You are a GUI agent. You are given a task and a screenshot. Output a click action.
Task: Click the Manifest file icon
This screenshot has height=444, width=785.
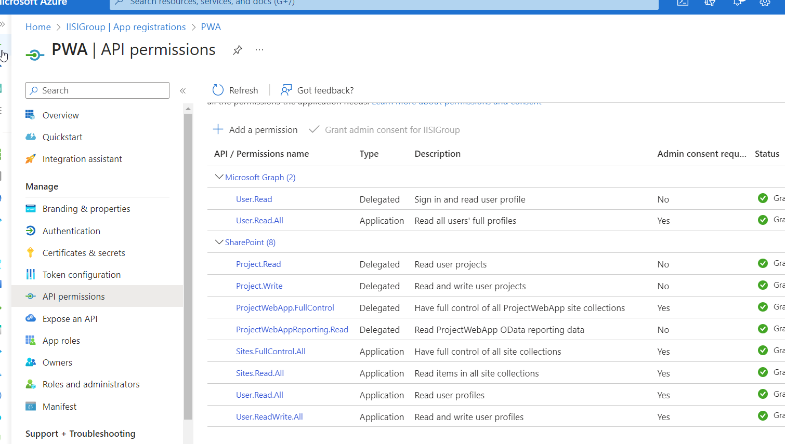click(31, 406)
